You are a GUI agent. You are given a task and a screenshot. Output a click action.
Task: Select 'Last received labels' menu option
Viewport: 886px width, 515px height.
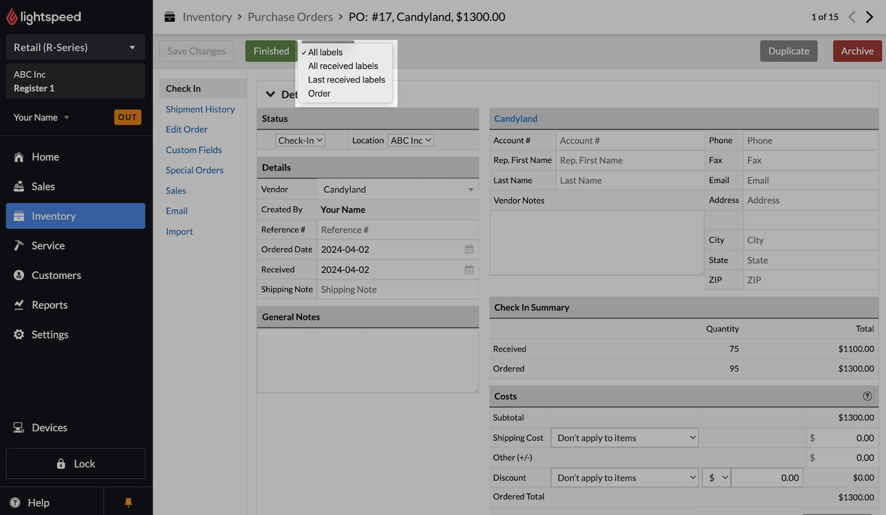[x=346, y=80]
